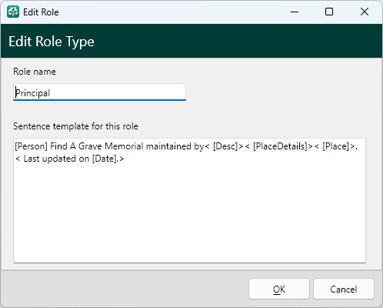Select the Role name label
The image size is (383, 308).
point(35,72)
